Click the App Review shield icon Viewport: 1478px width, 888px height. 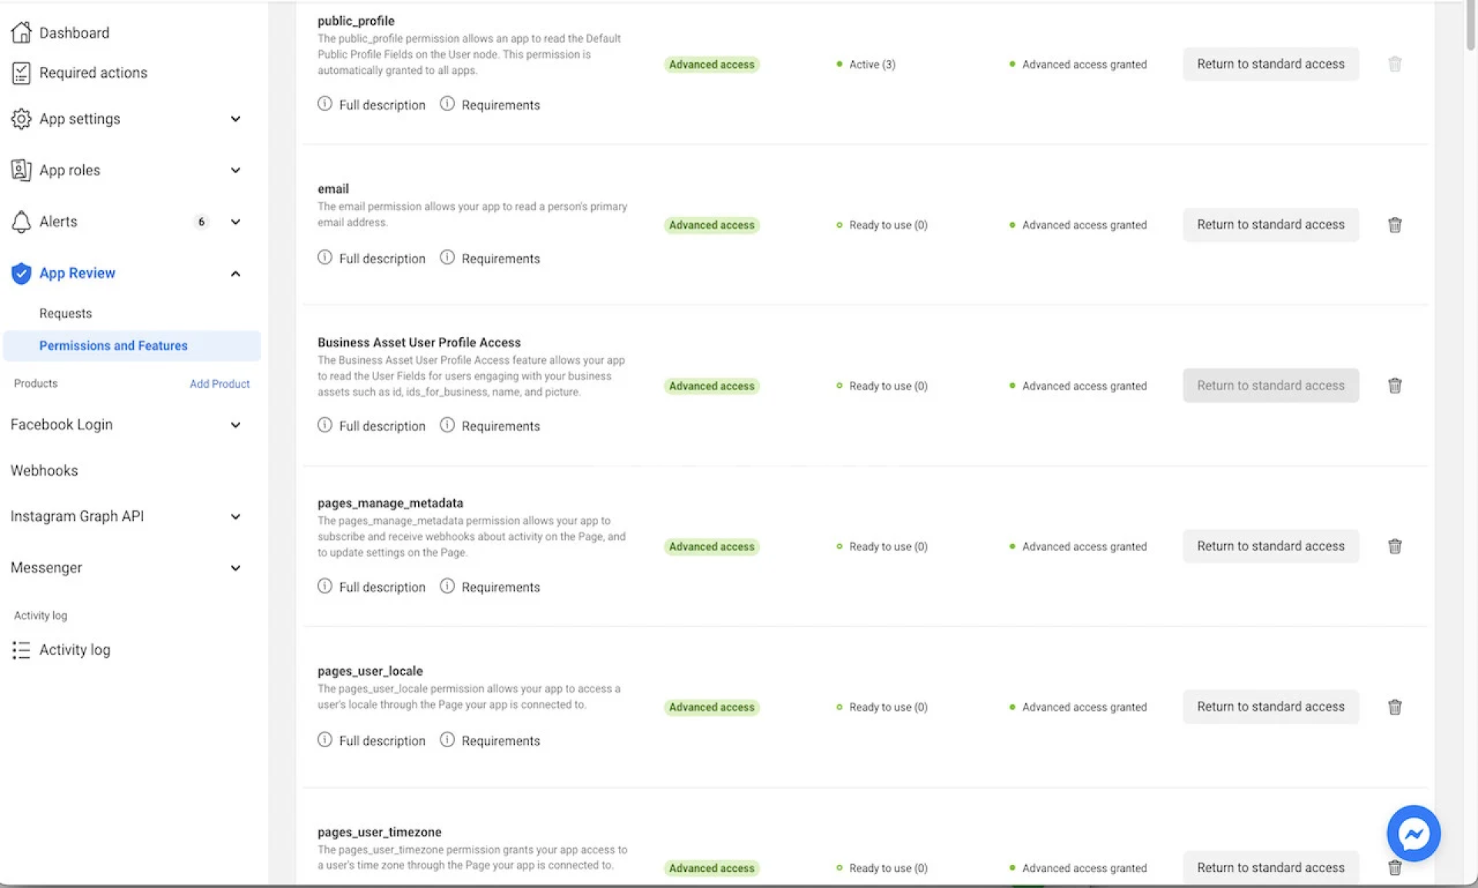point(22,273)
